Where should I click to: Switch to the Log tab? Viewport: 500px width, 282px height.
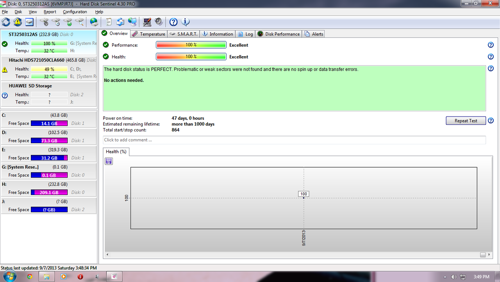[x=245, y=34]
